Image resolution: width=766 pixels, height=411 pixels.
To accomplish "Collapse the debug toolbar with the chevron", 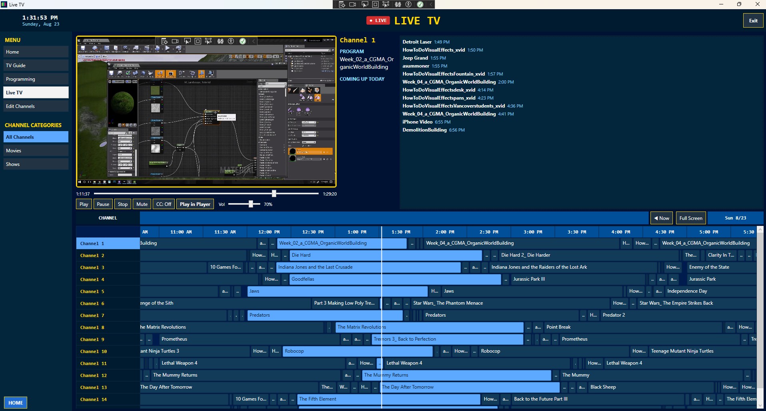I will 431,4.
